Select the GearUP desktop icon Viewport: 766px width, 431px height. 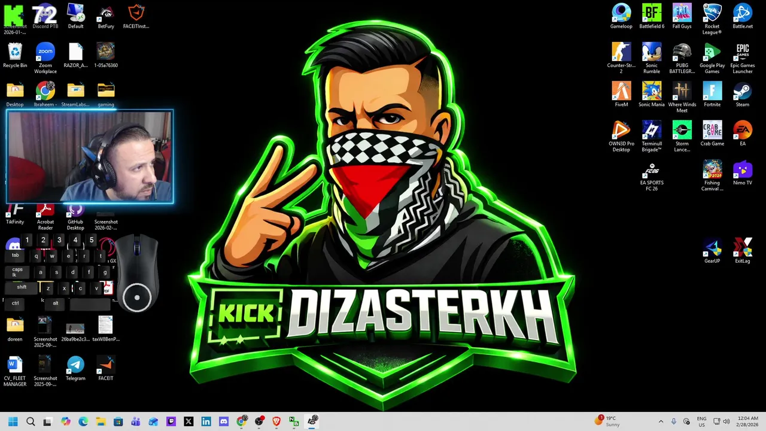pyautogui.click(x=712, y=251)
